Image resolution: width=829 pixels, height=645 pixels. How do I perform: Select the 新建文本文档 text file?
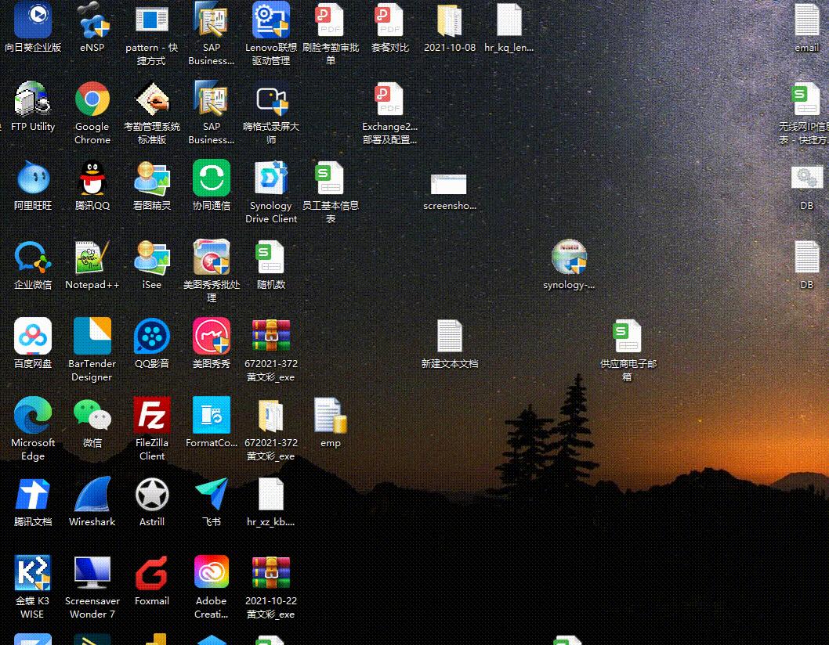[x=450, y=336]
